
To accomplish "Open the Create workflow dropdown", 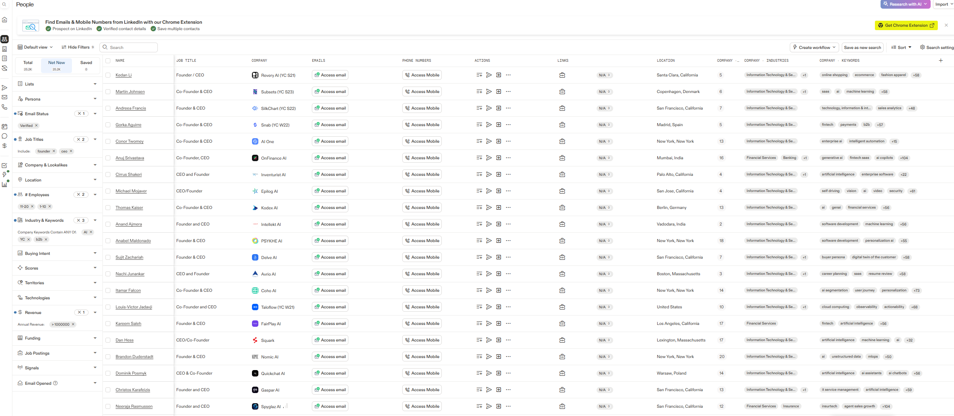I will 814,47.
